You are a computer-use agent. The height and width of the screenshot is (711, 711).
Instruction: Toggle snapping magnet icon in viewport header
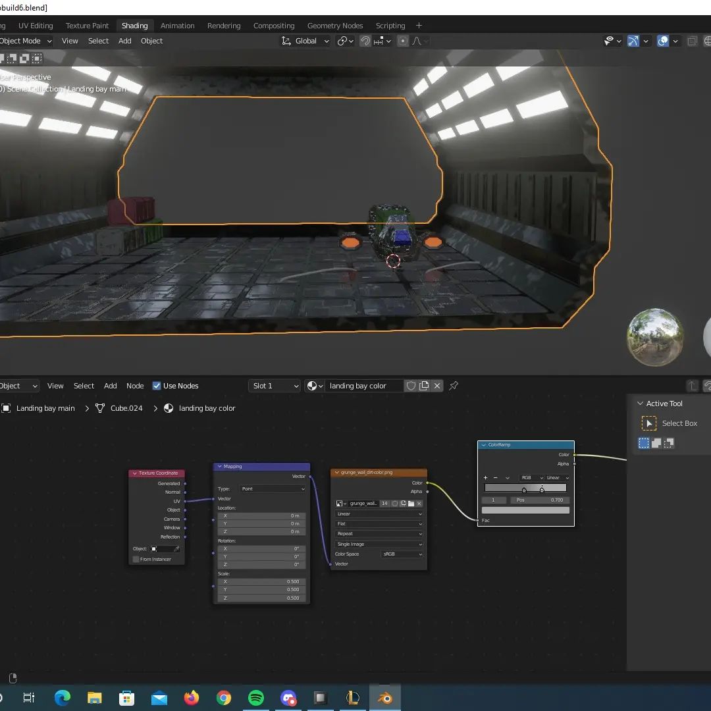365,41
